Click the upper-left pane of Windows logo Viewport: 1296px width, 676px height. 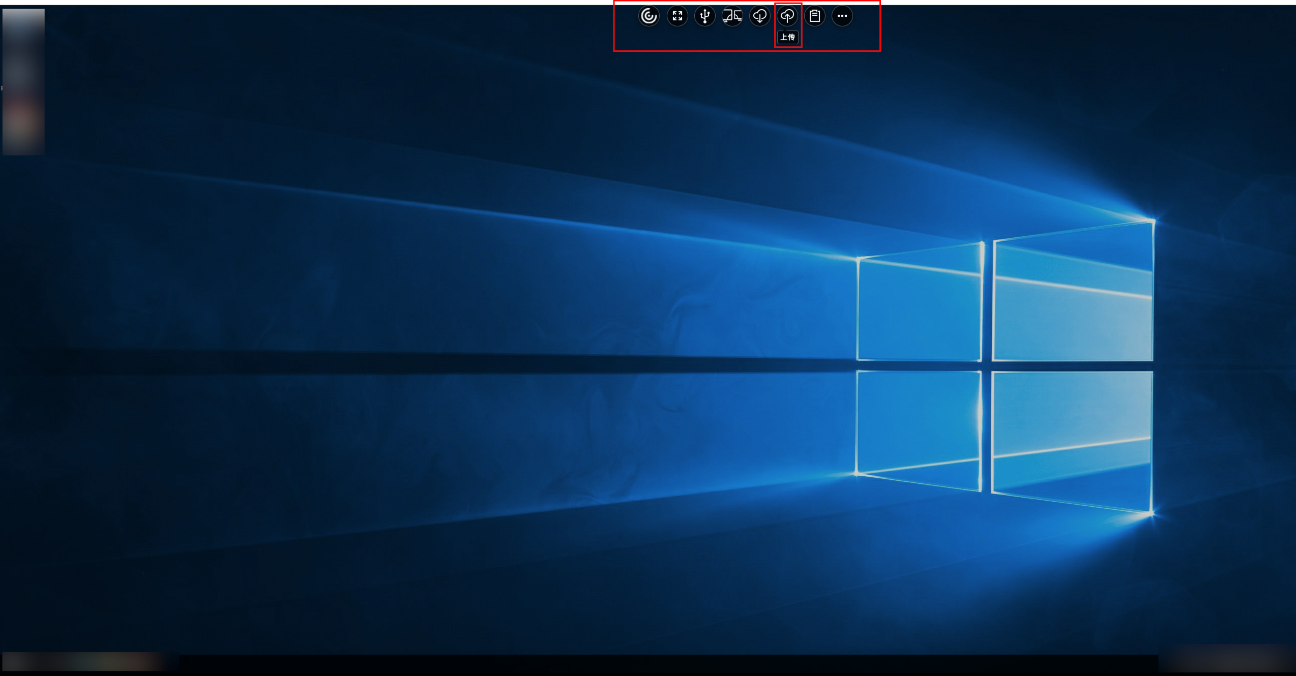coord(919,309)
